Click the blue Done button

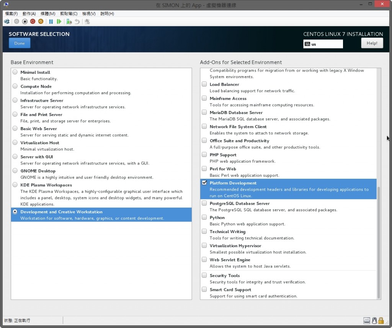point(20,43)
